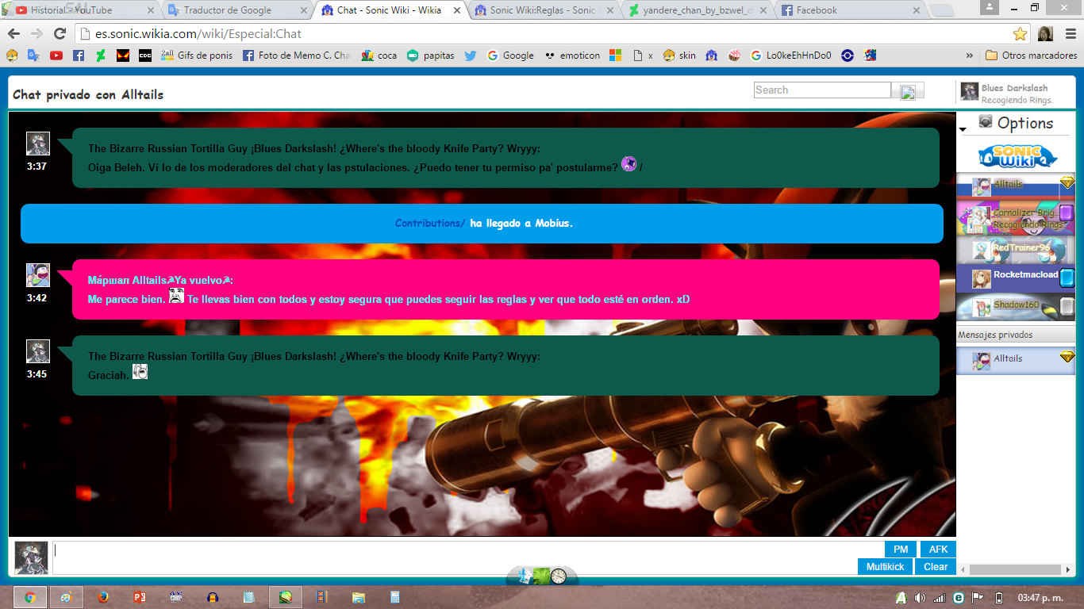1084x609 pixels.
Task: Open the Microsoft logo bookmark
Action: (x=615, y=56)
